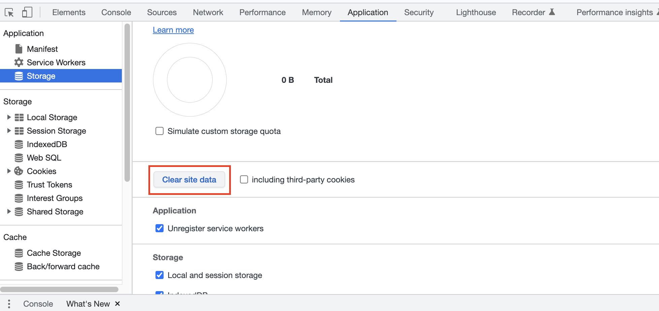This screenshot has height=311, width=659.
Task: Open the Web SQL section
Action: click(x=44, y=158)
